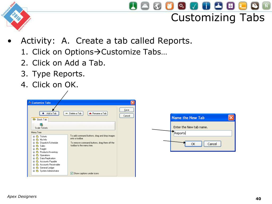Click the orange apple icon
This screenshot has width=272, height=204.
[169, 6]
